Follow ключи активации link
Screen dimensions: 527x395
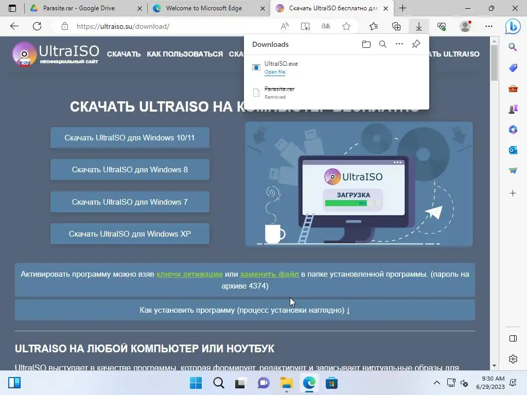pos(189,274)
